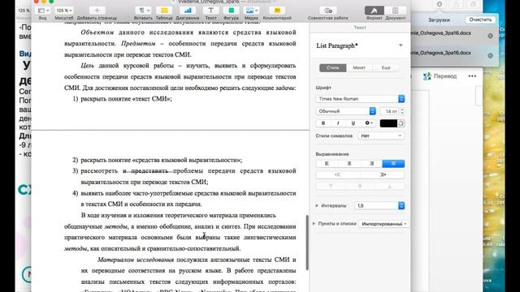Open the Вставить insert menu
Image resolution: width=520 pixels, height=292 pixels.
pos(144,11)
